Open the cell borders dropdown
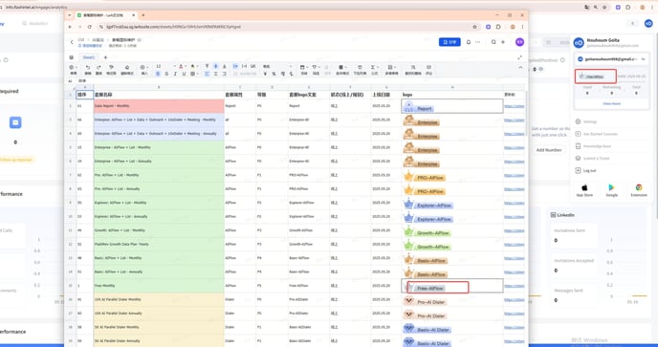 pyautogui.click(x=194, y=74)
